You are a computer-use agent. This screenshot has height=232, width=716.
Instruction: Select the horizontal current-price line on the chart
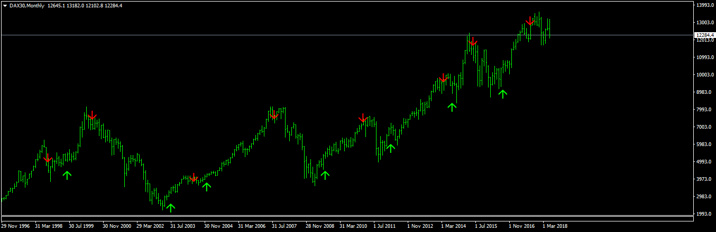coord(346,35)
